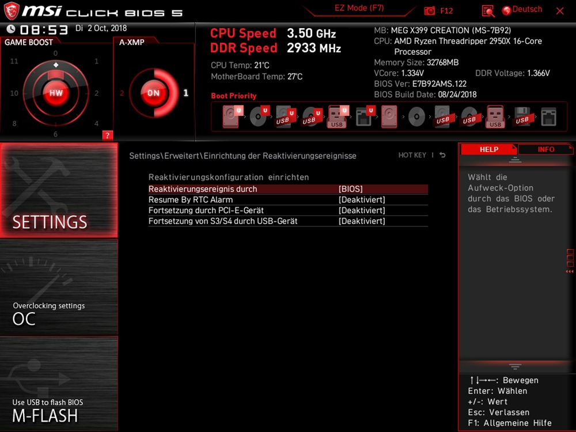Open the M-FLASH panel
Screen dimensions: 576x432
(59, 384)
